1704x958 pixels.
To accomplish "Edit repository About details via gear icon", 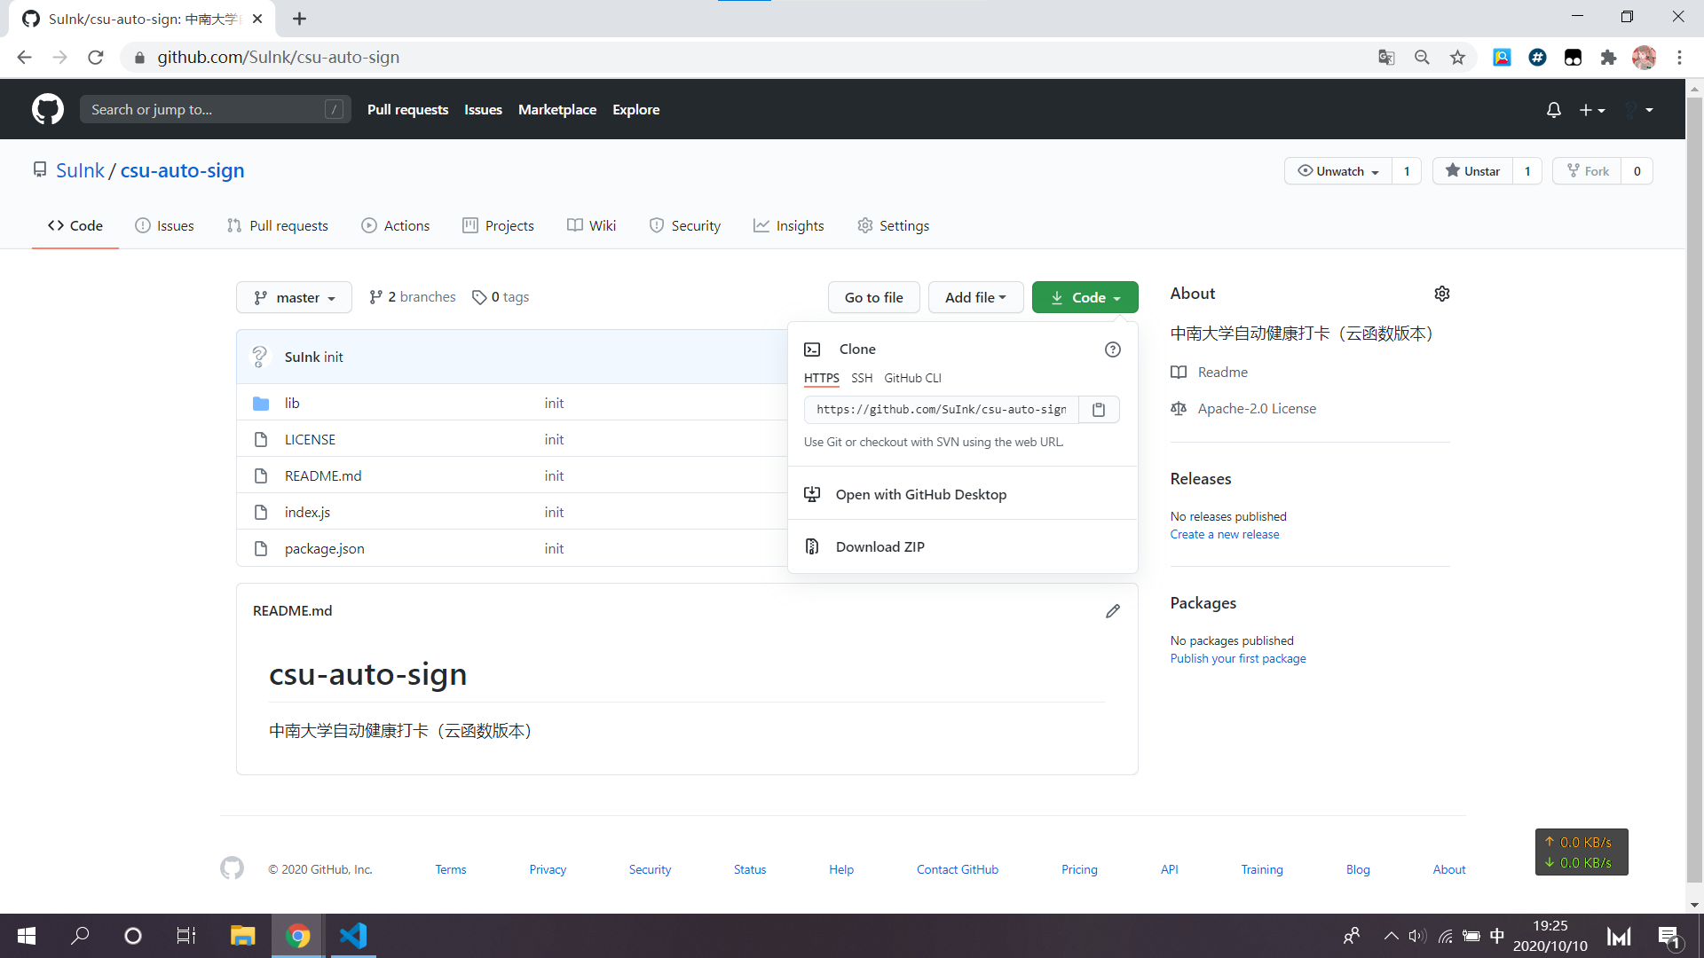I will [x=1442, y=294].
